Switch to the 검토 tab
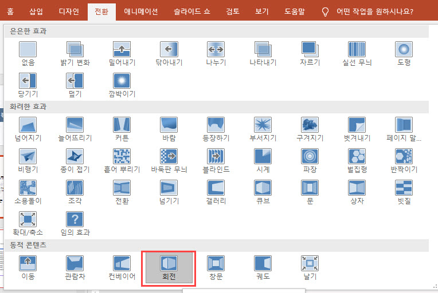438x293 pixels. (233, 11)
